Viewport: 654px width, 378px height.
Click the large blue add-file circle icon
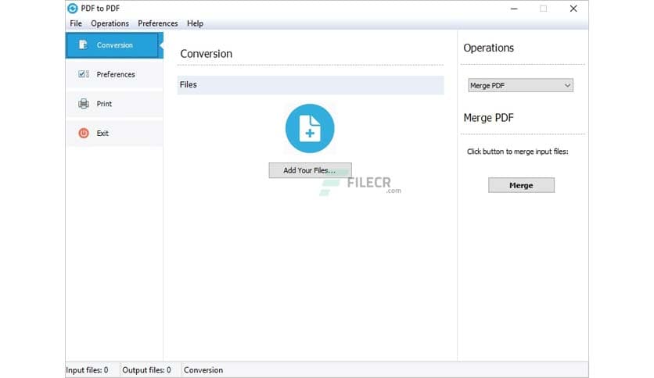(310, 129)
